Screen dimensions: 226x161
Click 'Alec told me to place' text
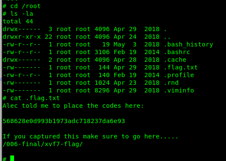[x=43, y=106]
